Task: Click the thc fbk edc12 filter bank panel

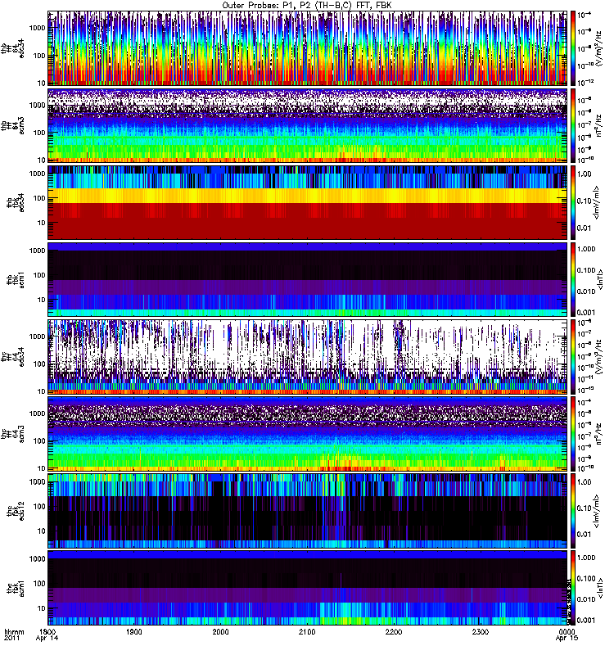Action: pyautogui.click(x=308, y=511)
